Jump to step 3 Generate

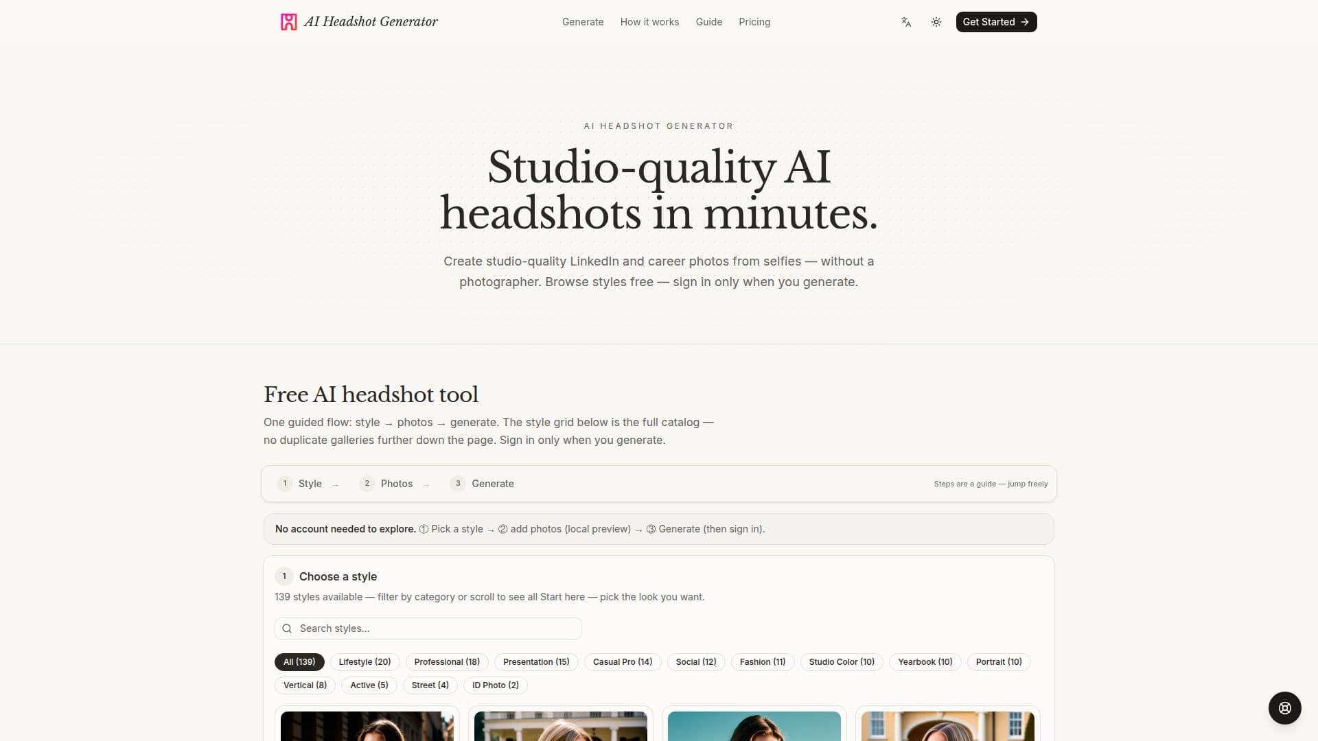482,484
